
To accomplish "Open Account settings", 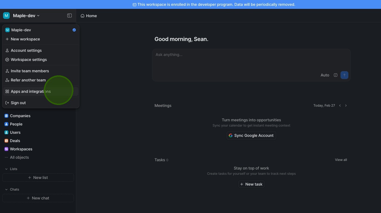I will (x=41, y=50).
